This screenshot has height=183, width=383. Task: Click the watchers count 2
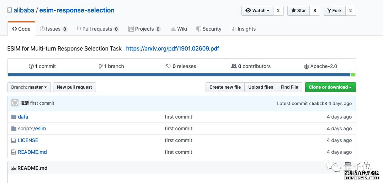click(x=278, y=11)
